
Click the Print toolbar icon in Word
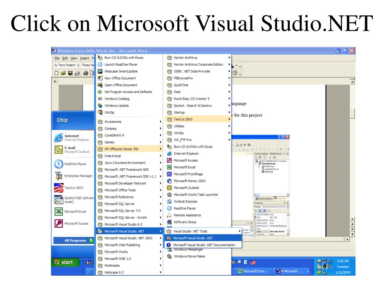point(85,73)
